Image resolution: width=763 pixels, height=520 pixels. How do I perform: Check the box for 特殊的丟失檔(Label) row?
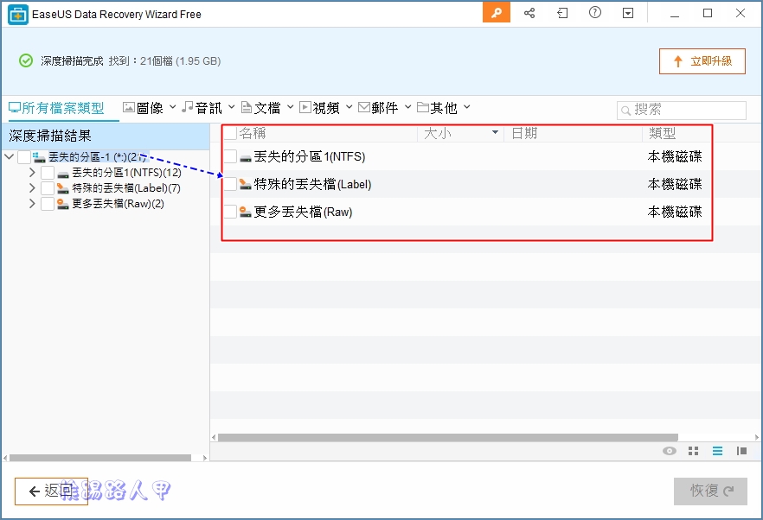click(x=230, y=184)
